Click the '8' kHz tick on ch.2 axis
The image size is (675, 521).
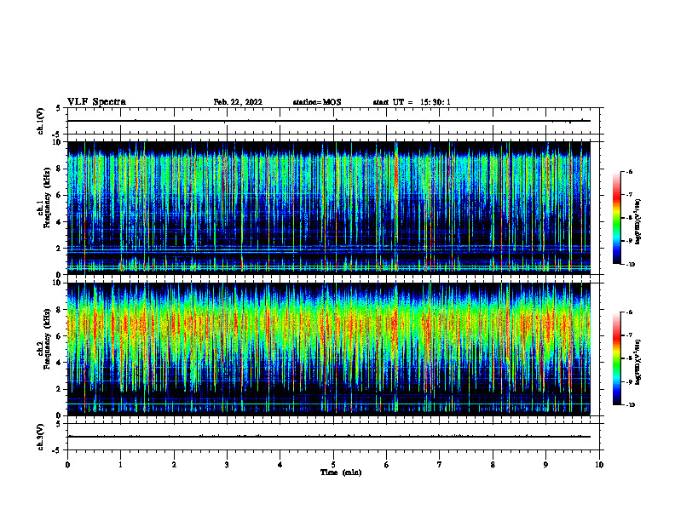(60, 310)
